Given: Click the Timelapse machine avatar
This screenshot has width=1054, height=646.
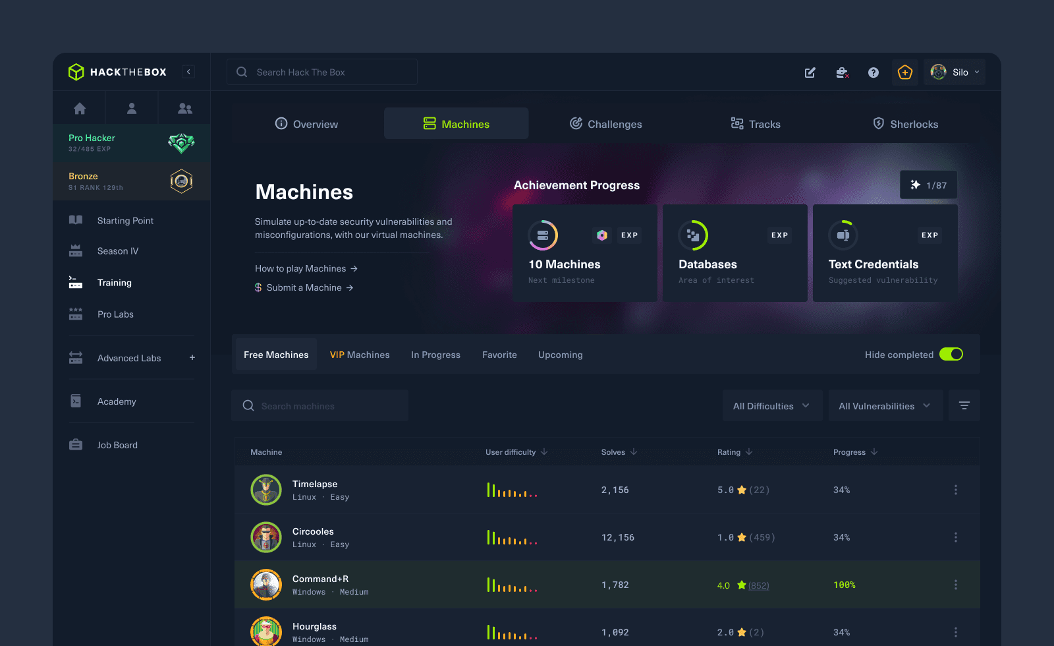Looking at the screenshot, I should [x=266, y=490].
